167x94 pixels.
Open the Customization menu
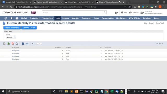pyautogui.click(x=108, y=18)
